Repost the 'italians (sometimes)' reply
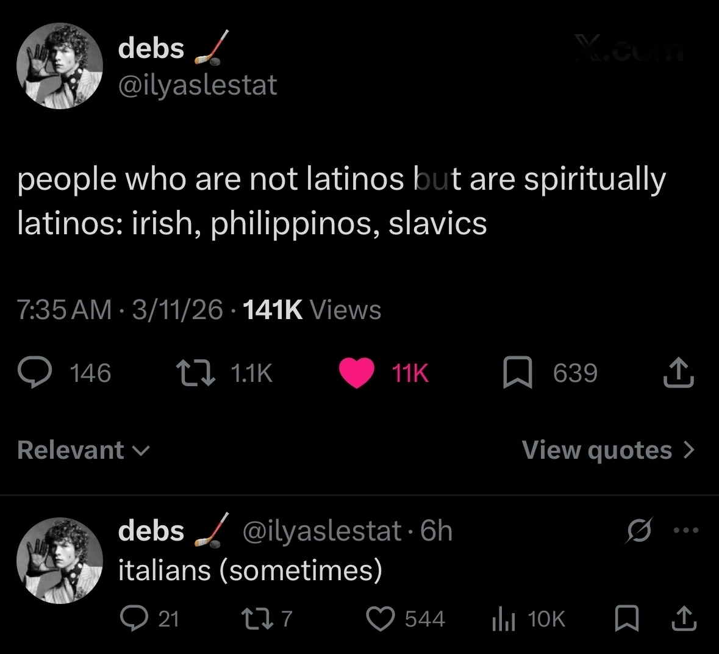Image resolution: width=719 pixels, height=654 pixels. pyautogui.click(x=265, y=619)
